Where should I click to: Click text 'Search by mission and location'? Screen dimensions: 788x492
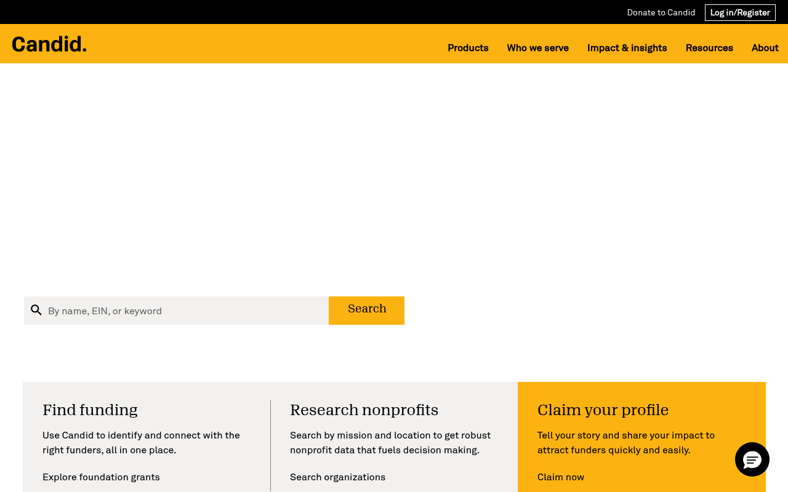click(x=361, y=435)
